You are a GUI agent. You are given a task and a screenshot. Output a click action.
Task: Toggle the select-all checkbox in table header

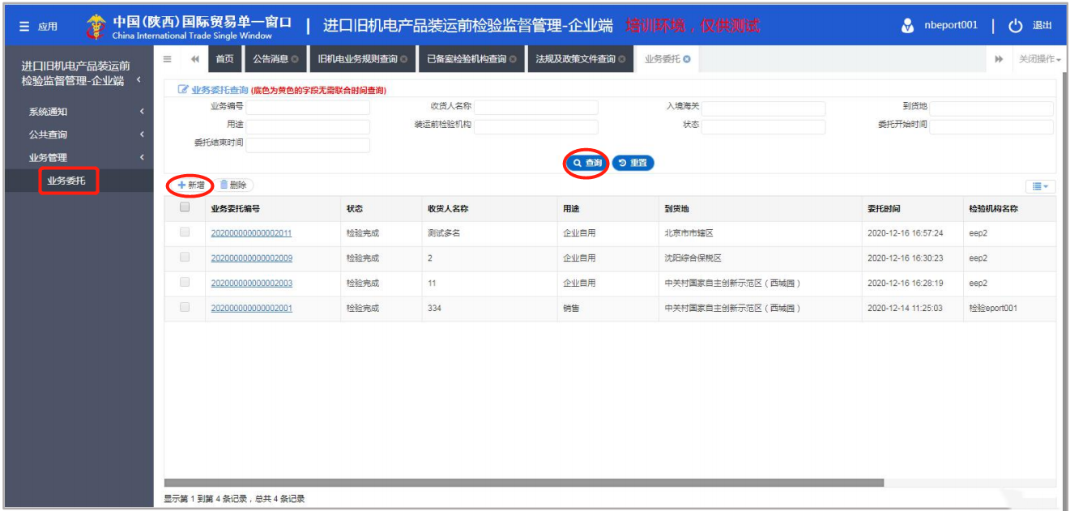(185, 208)
